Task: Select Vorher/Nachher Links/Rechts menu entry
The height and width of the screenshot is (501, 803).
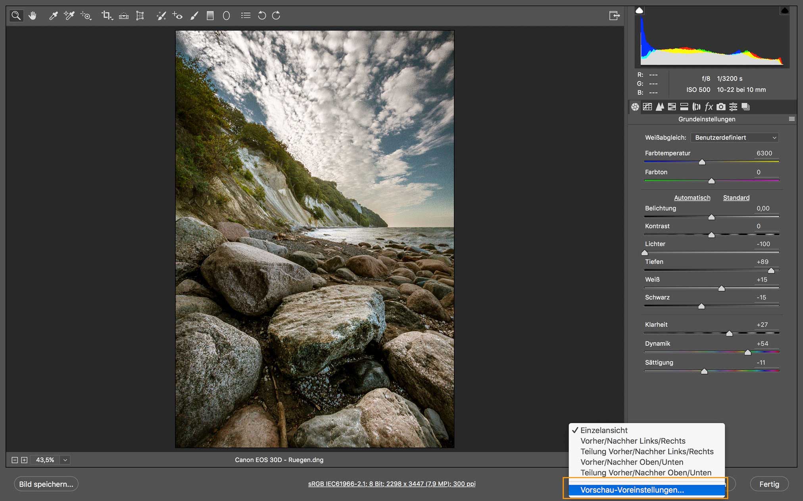Action: pyautogui.click(x=633, y=441)
